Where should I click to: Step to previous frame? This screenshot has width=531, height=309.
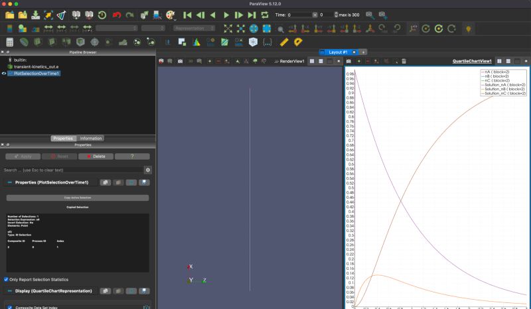200,15
